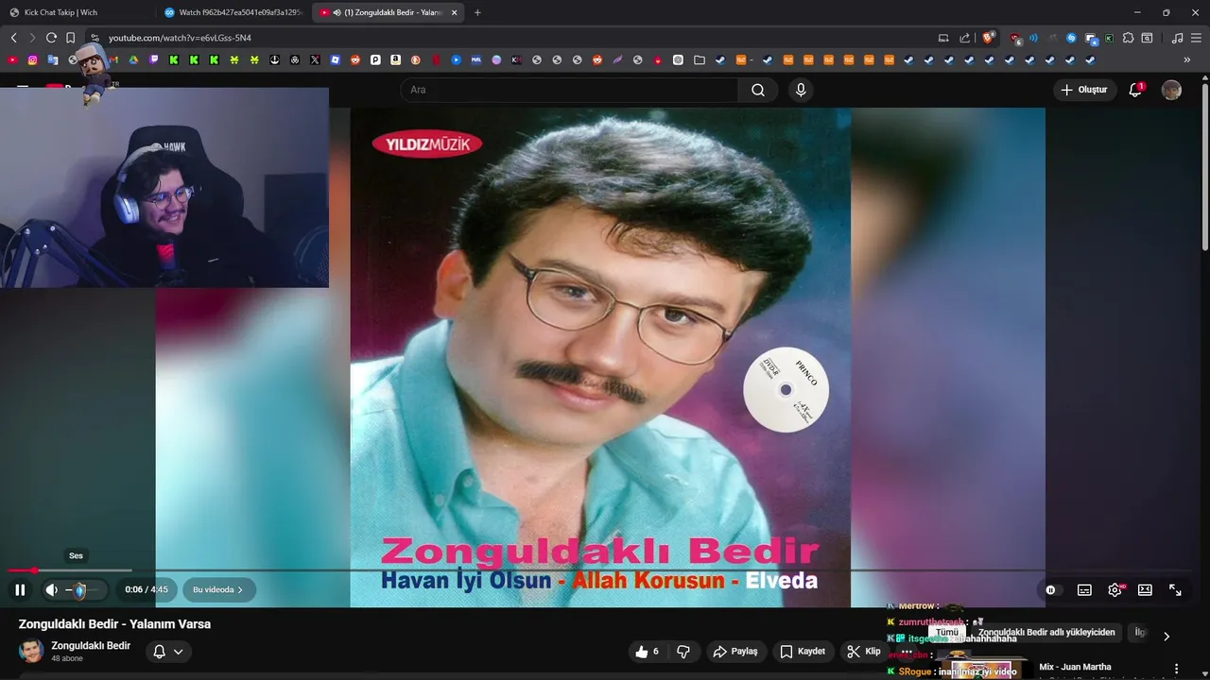
Task: Open the Oluştur create menu
Action: tap(1083, 90)
